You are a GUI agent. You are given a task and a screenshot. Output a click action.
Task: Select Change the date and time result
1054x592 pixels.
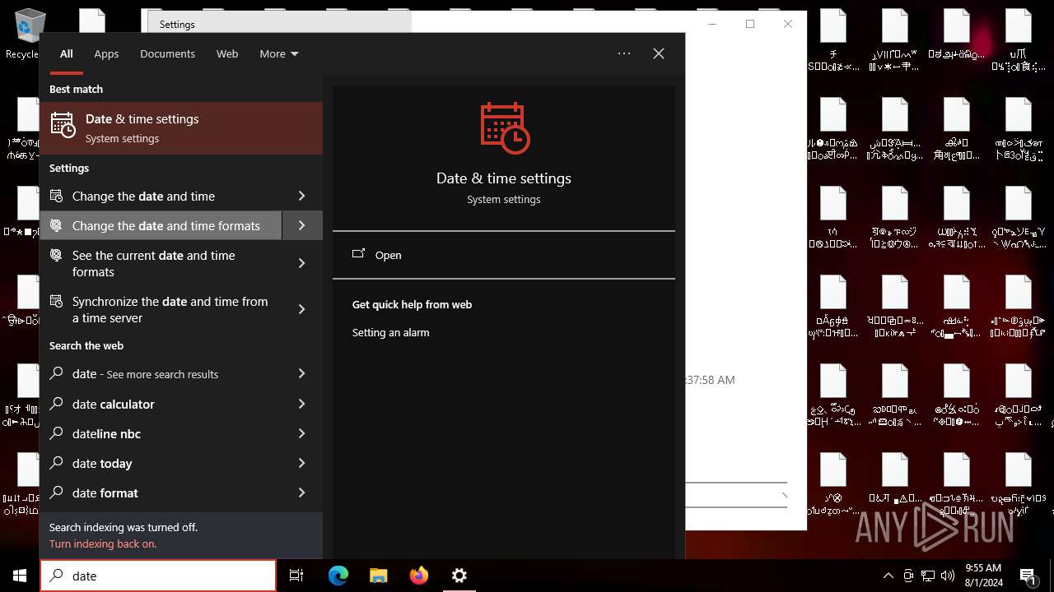(161, 196)
